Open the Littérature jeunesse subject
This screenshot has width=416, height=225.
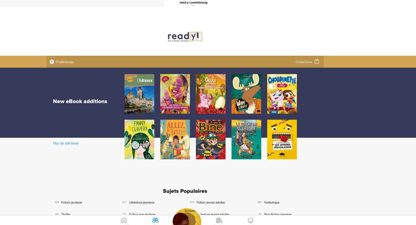point(142,203)
